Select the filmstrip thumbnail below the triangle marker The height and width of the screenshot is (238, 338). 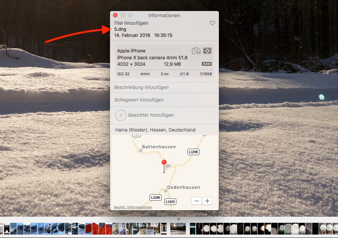click(x=178, y=228)
